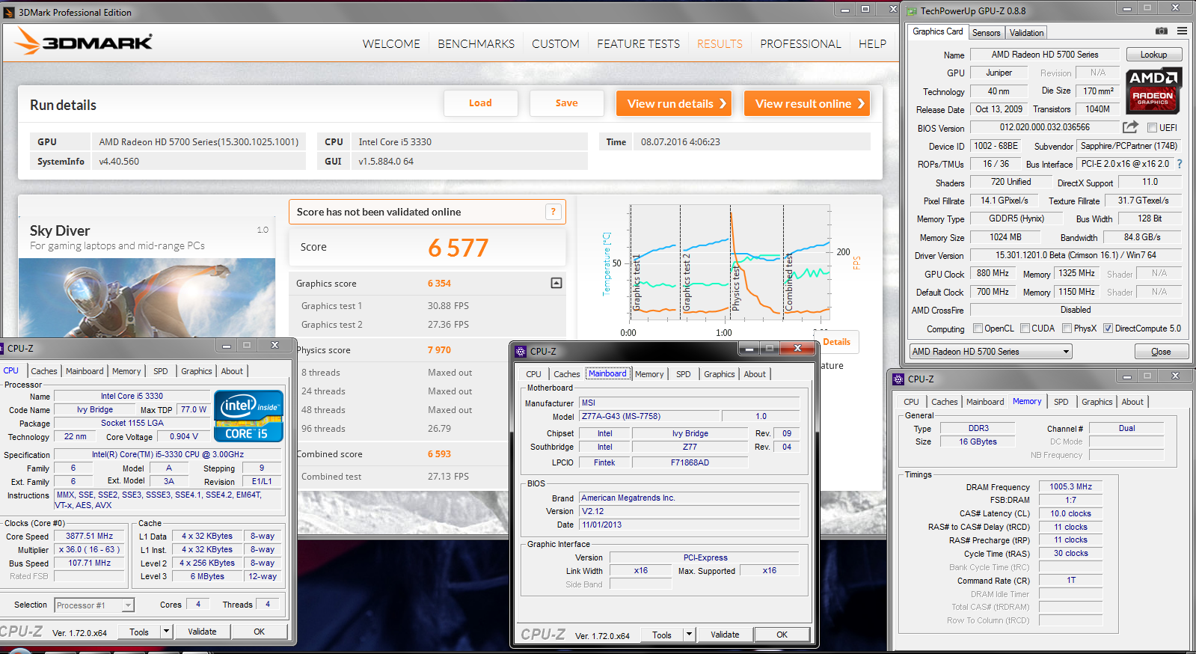This screenshot has height=654, width=1196.
Task: Open the GPU-Z hamburger menu
Action: pyautogui.click(x=1182, y=31)
